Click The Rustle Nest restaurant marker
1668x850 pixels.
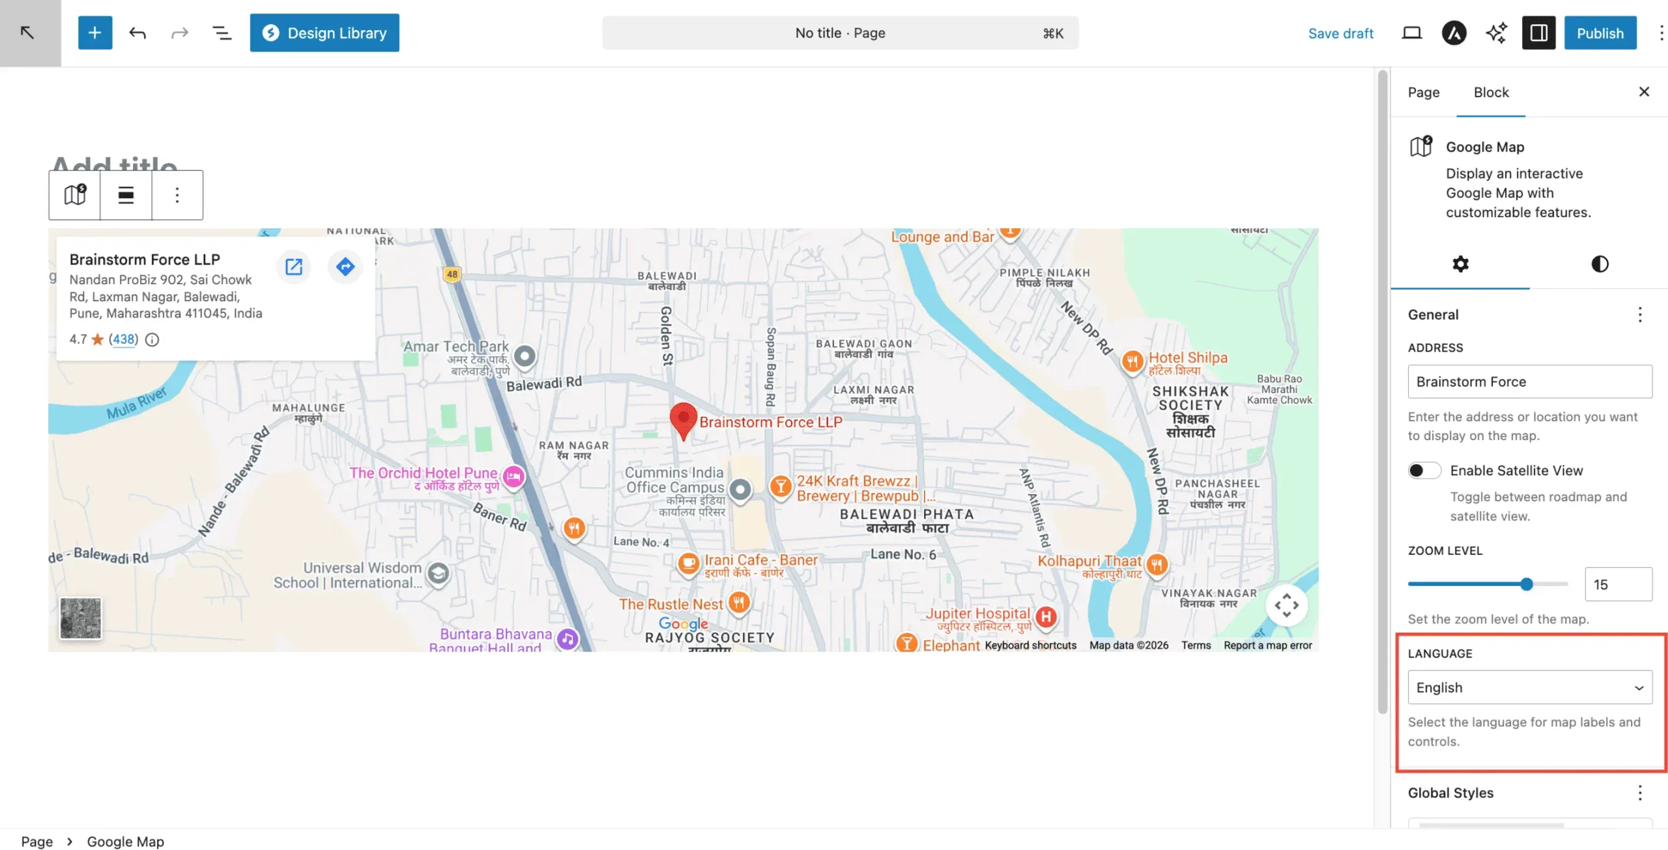pos(739,602)
